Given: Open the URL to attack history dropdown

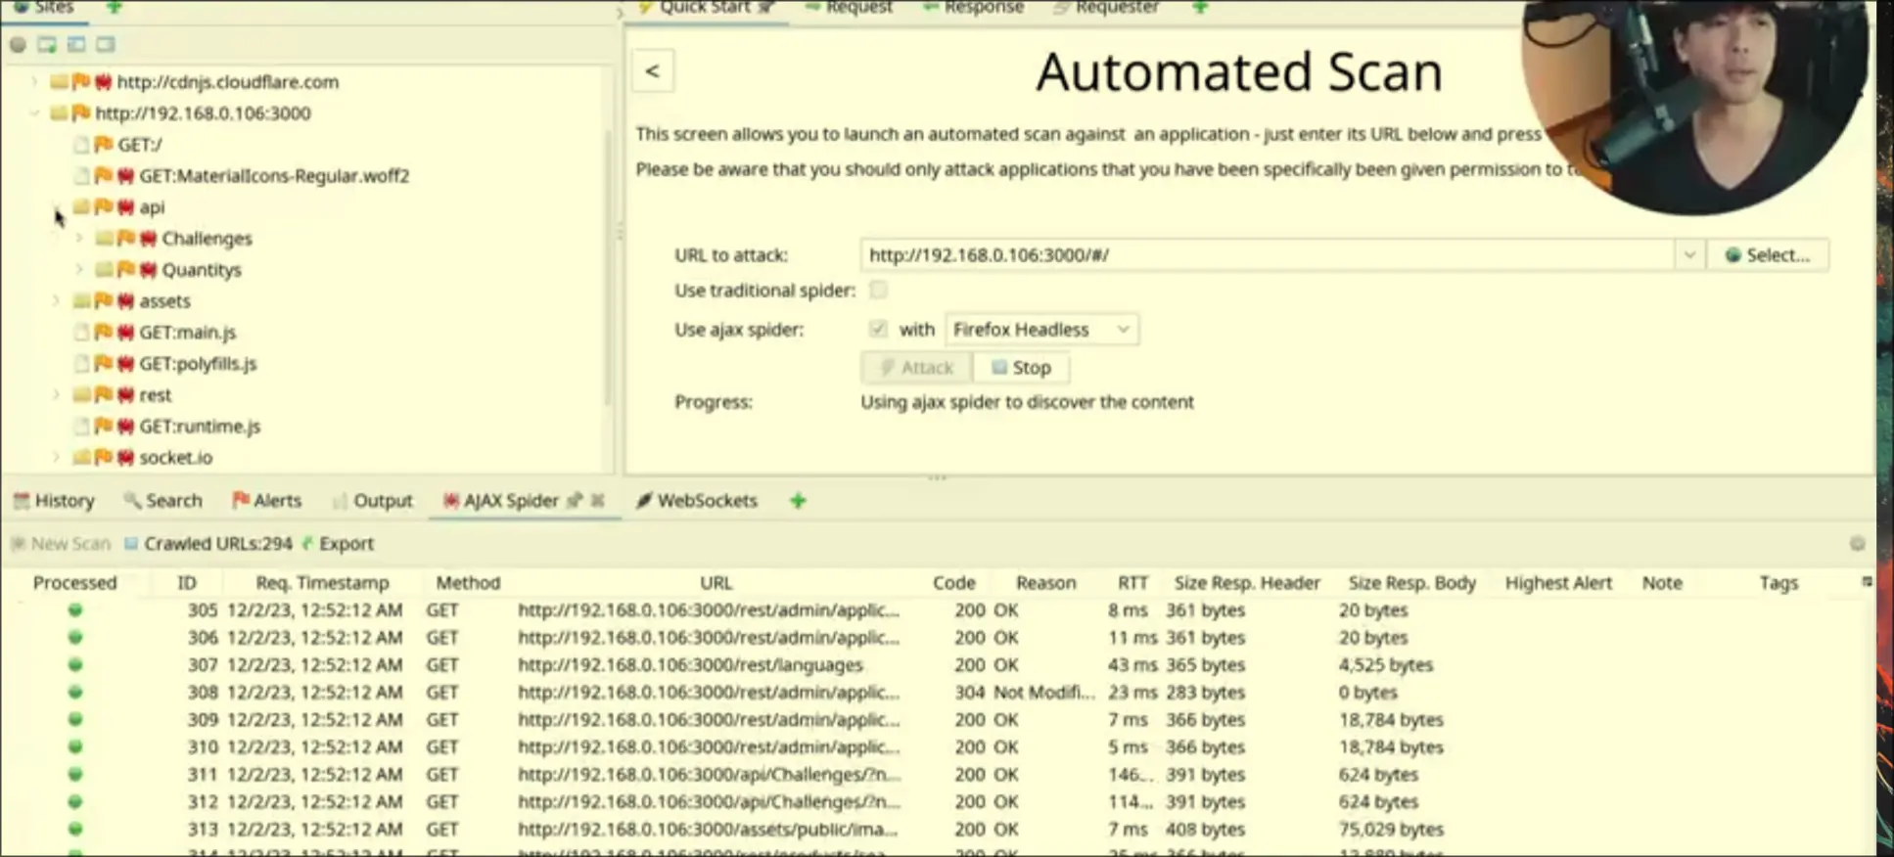Looking at the screenshot, I should (x=1688, y=255).
